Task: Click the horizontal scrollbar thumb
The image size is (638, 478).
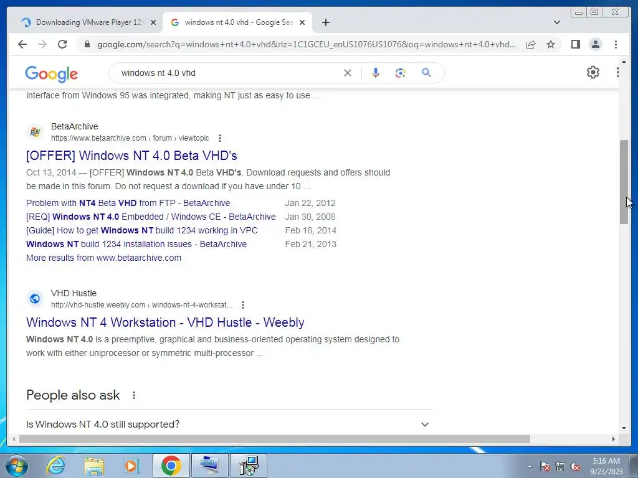Action: [275, 439]
